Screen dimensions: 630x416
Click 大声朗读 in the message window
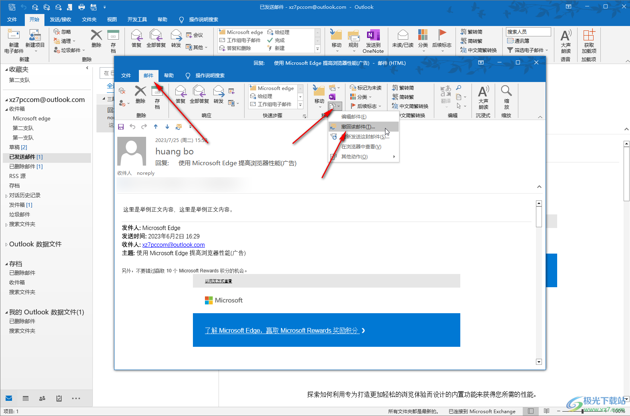point(484,98)
